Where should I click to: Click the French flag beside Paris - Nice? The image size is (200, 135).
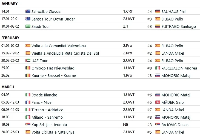click(28, 102)
